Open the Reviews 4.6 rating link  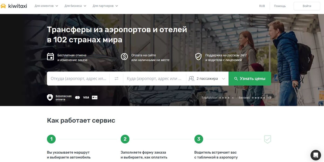[255, 98]
